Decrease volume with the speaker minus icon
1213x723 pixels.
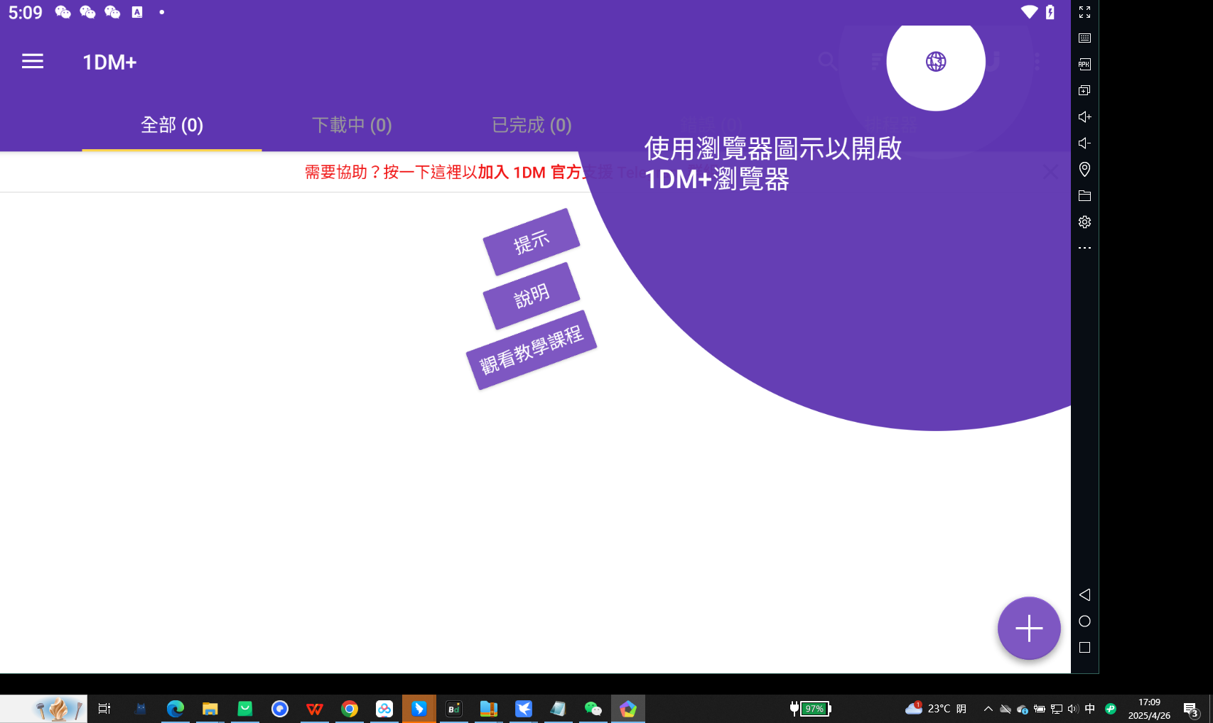pos(1084,143)
